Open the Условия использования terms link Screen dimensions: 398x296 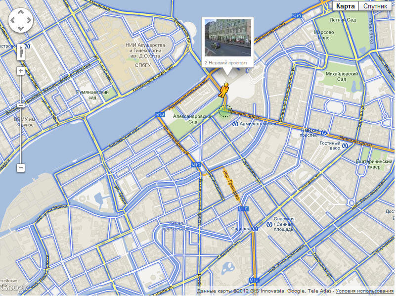point(364,291)
